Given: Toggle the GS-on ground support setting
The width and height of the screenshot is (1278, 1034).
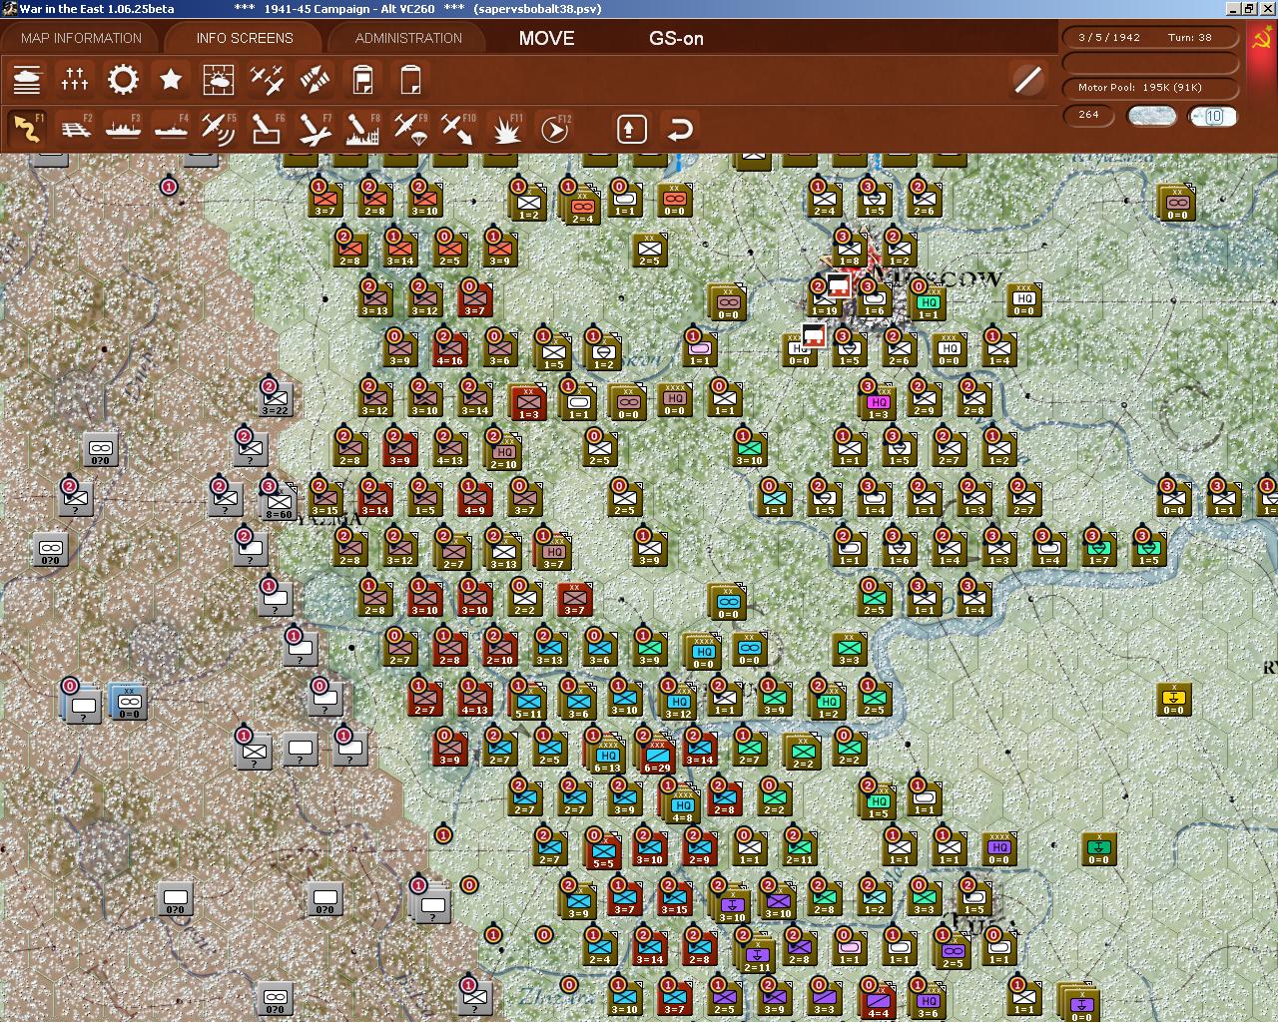Looking at the screenshot, I should click(676, 38).
